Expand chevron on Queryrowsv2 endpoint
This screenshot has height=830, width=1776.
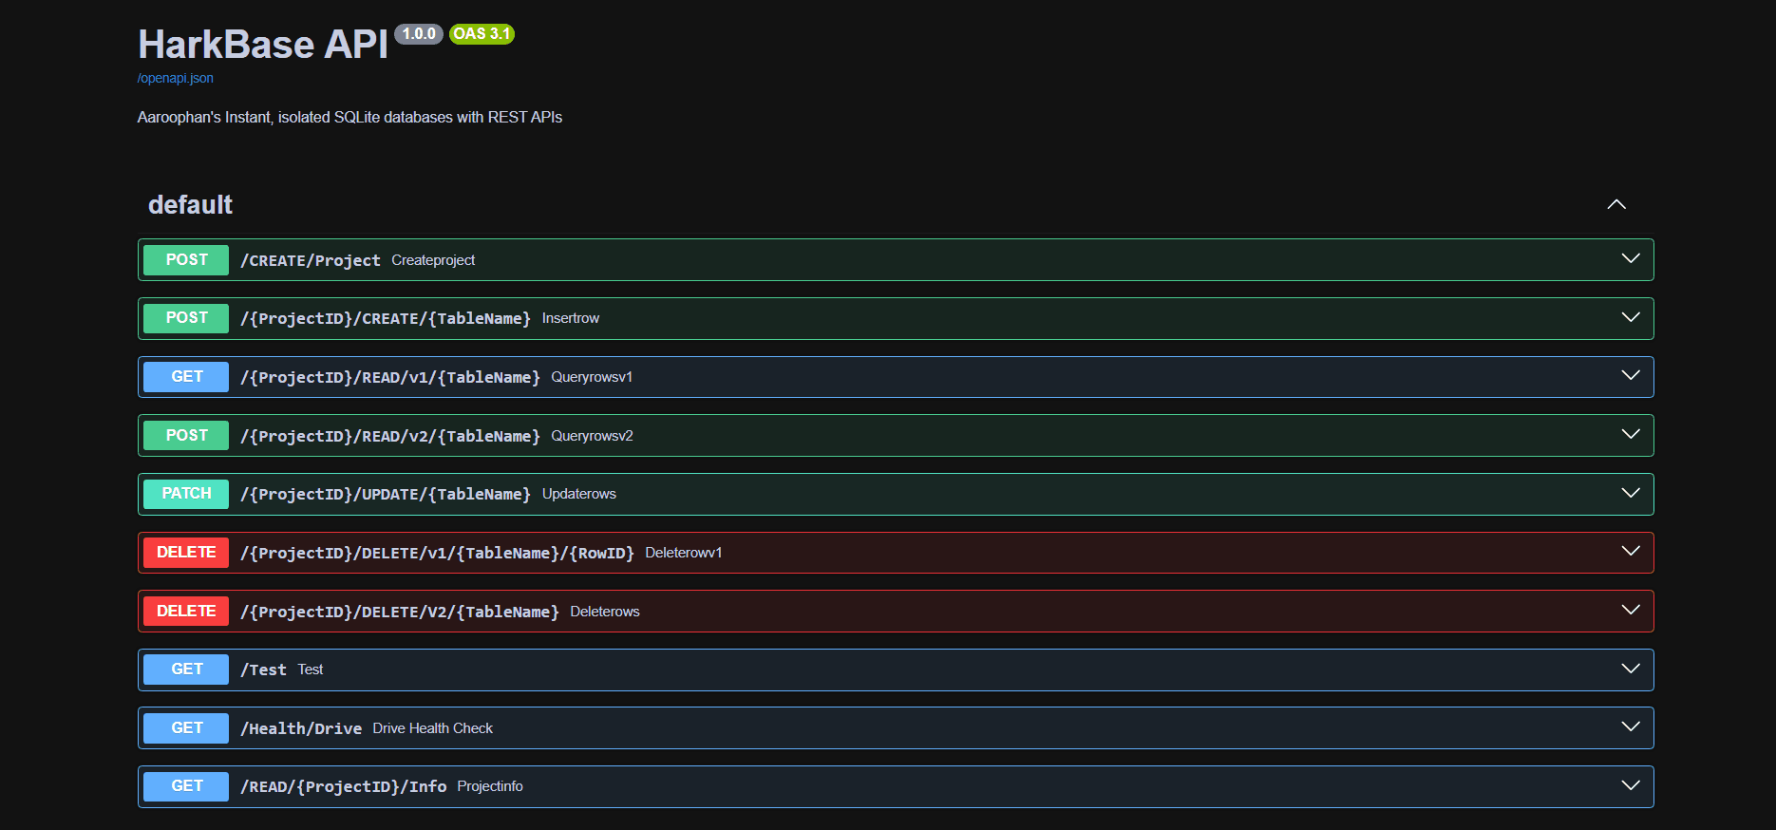click(x=1630, y=435)
